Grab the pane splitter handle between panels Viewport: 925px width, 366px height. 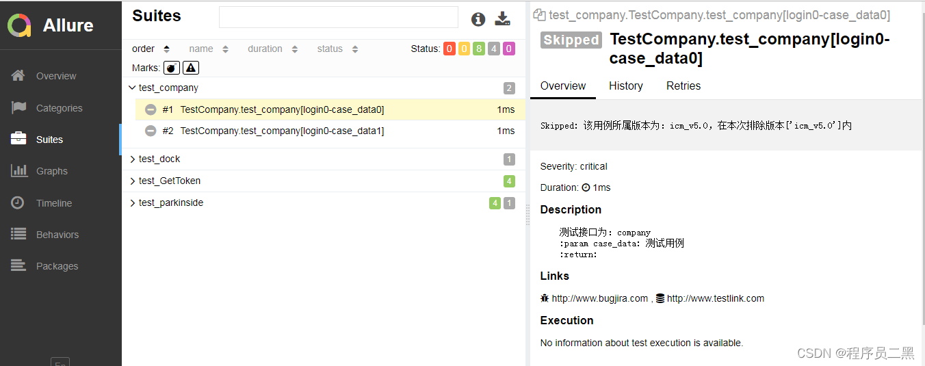(527, 214)
